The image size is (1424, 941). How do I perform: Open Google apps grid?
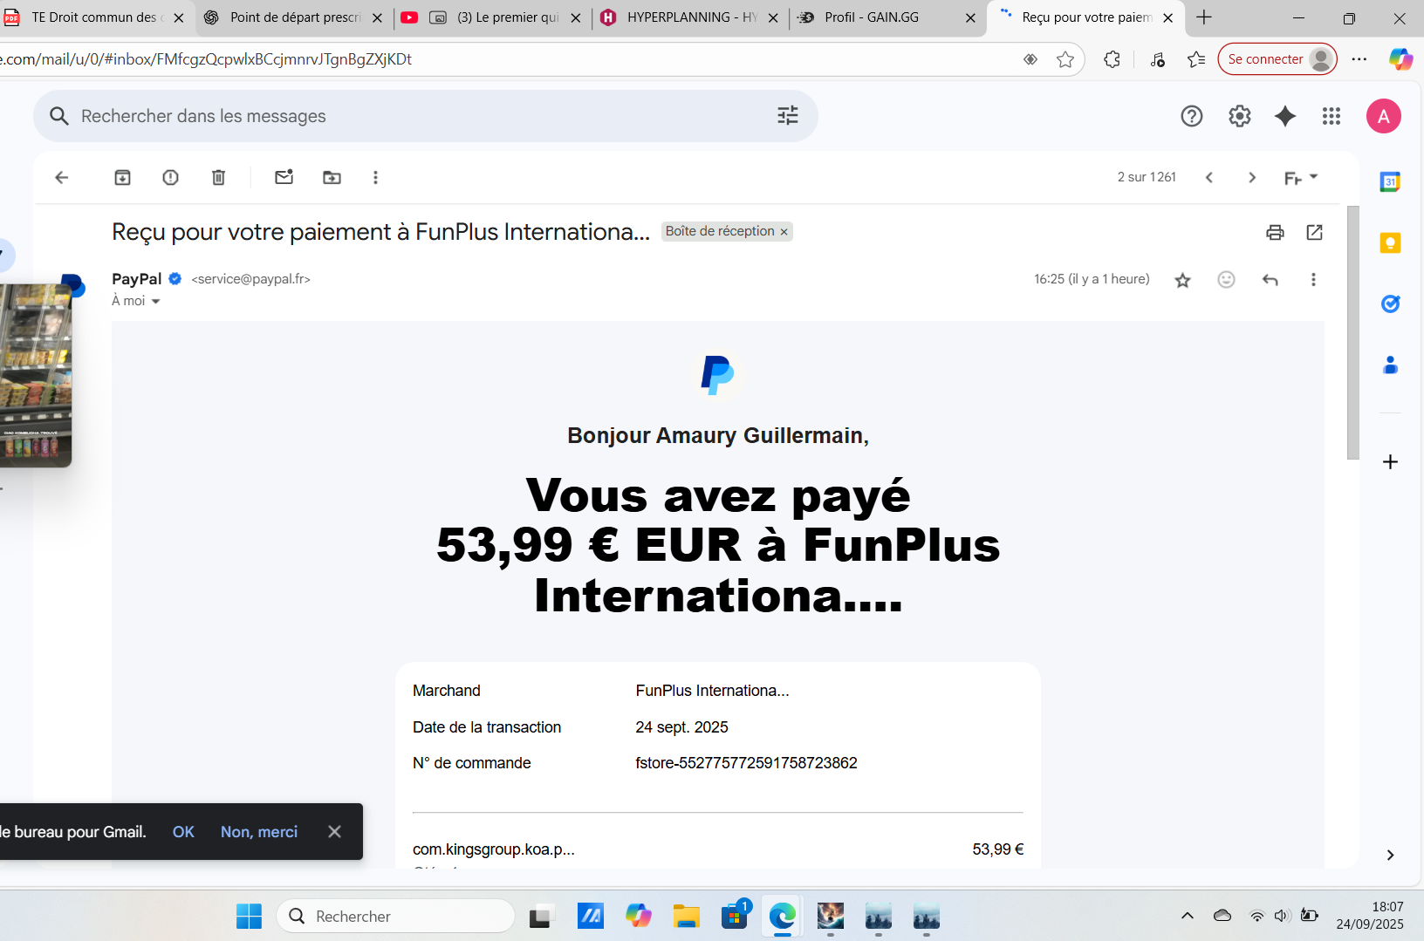coord(1332,116)
